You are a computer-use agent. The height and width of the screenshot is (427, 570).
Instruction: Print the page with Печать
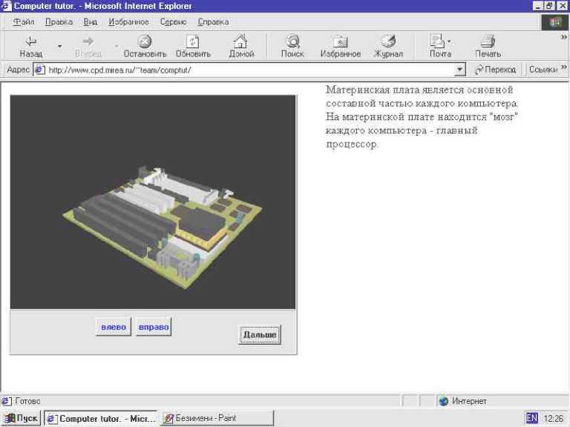click(x=488, y=47)
